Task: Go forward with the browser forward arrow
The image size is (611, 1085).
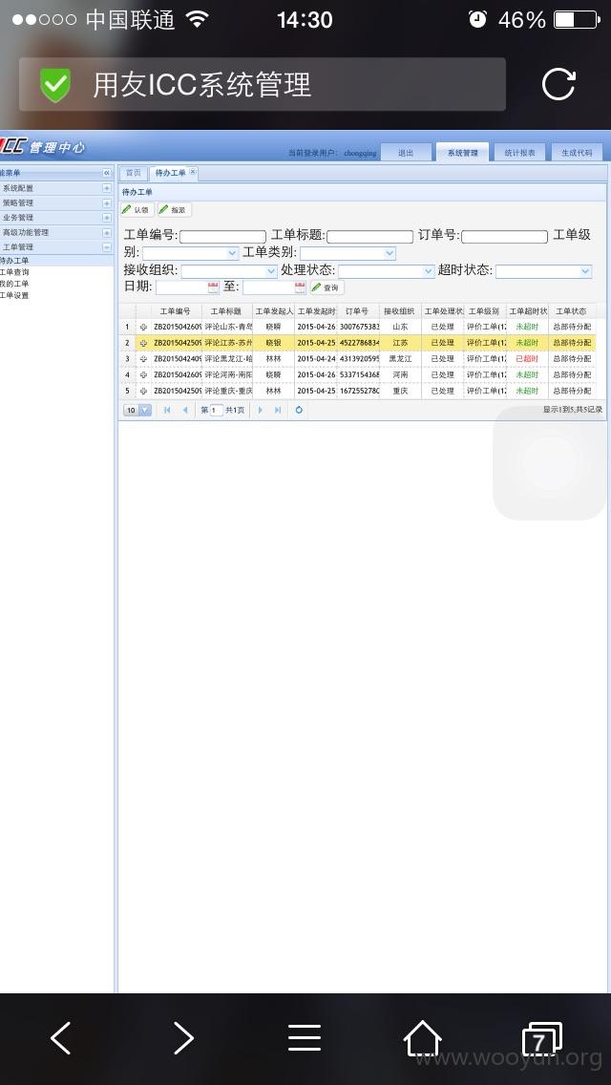Action: coord(183,1038)
